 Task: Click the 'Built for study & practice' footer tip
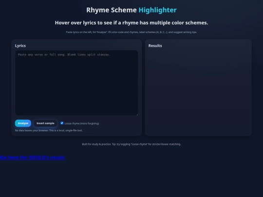tap(131, 144)
